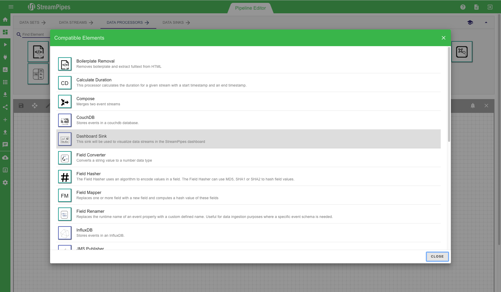501x292 pixels.
Task: Click the dialog's vertical scrollbar
Action: coord(449,94)
